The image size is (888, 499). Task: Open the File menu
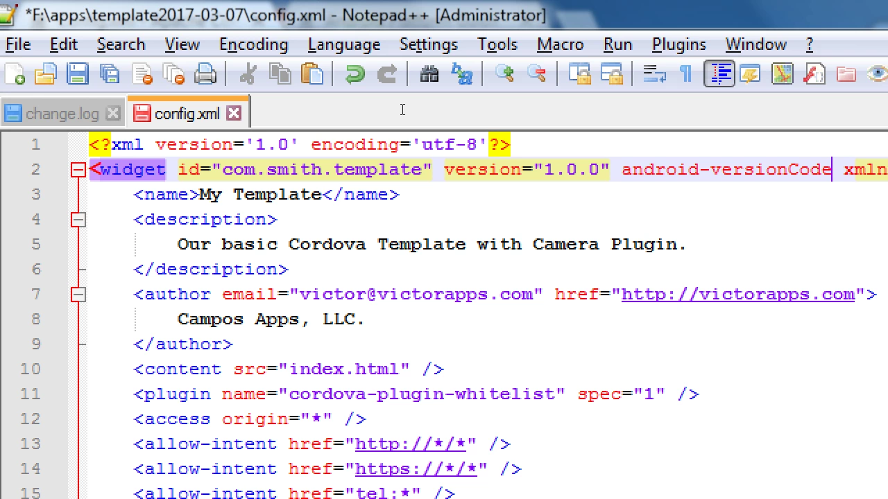[18, 44]
